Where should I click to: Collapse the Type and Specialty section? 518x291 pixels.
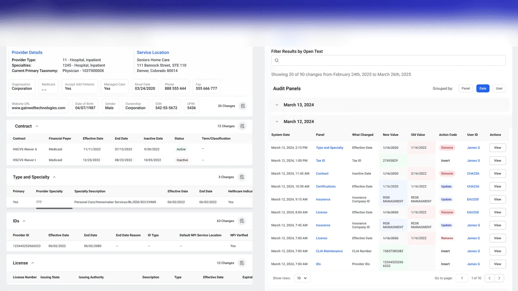54,177
